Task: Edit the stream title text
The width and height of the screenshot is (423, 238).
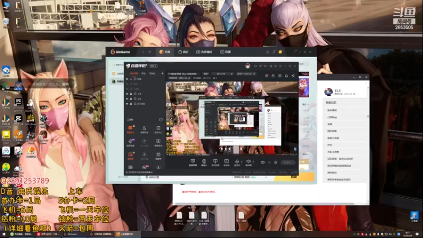Action: (183, 74)
